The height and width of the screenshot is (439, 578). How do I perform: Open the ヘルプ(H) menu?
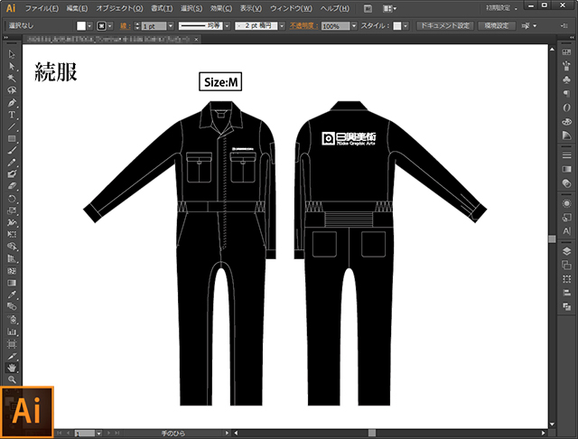click(x=335, y=8)
